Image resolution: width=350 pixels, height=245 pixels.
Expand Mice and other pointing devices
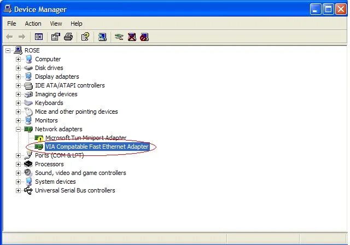pyautogui.click(x=18, y=112)
